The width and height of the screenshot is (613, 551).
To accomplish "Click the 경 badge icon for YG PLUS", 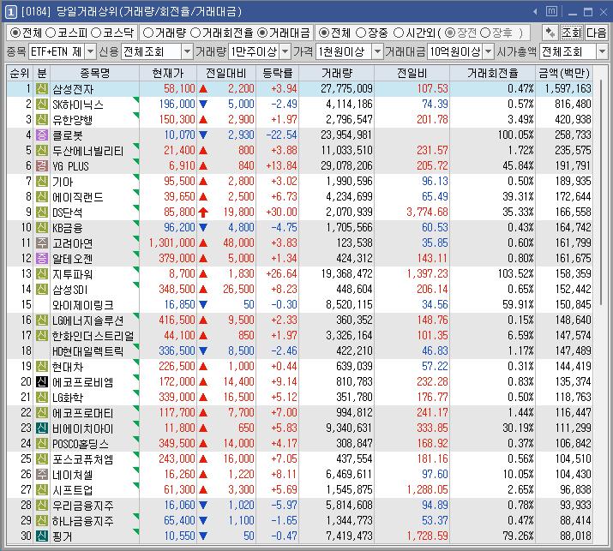I will click(42, 165).
